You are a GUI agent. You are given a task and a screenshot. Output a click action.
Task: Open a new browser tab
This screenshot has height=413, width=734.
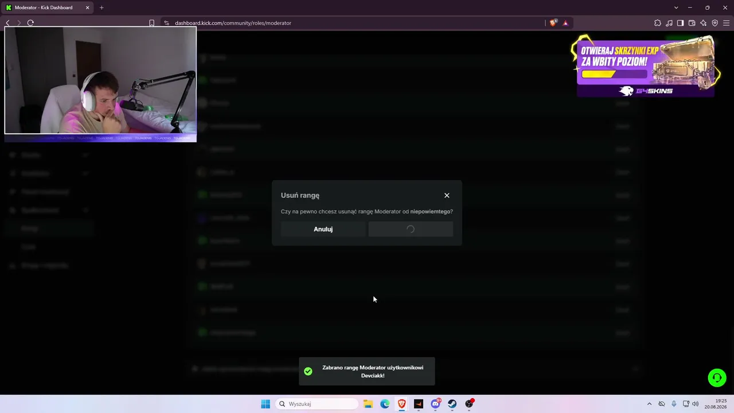pos(101,7)
